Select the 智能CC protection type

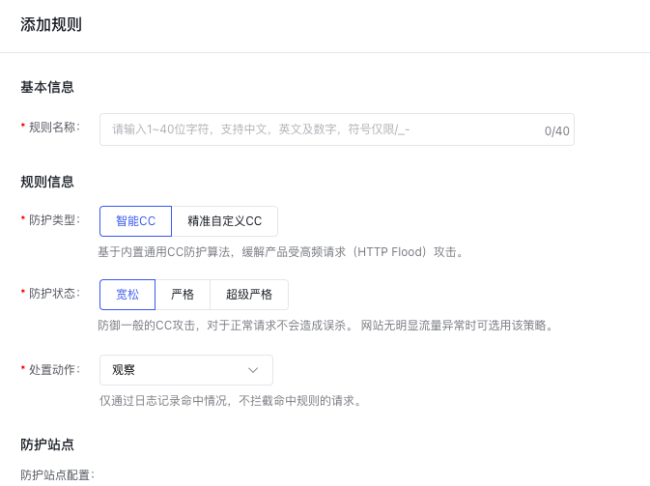[135, 221]
